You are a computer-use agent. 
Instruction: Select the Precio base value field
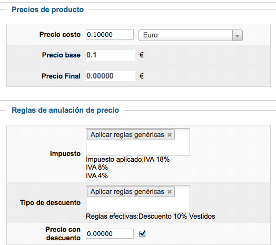pos(111,55)
